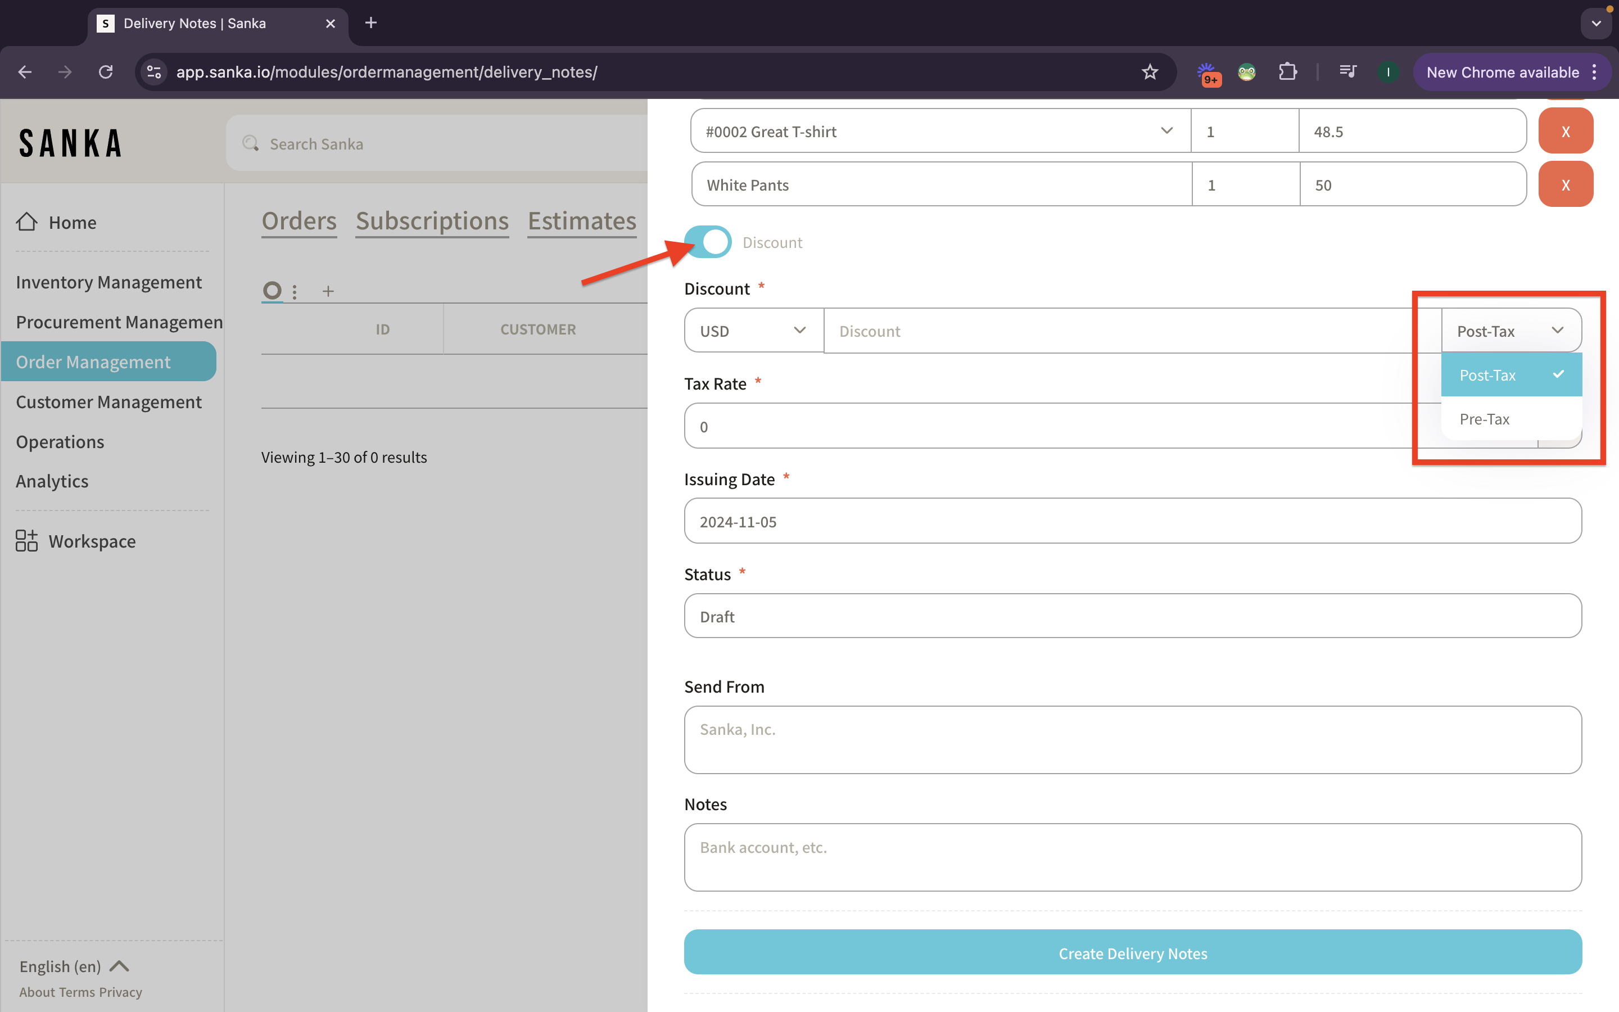1619x1012 pixels.
Task: Open the About link
Action: pos(37,992)
